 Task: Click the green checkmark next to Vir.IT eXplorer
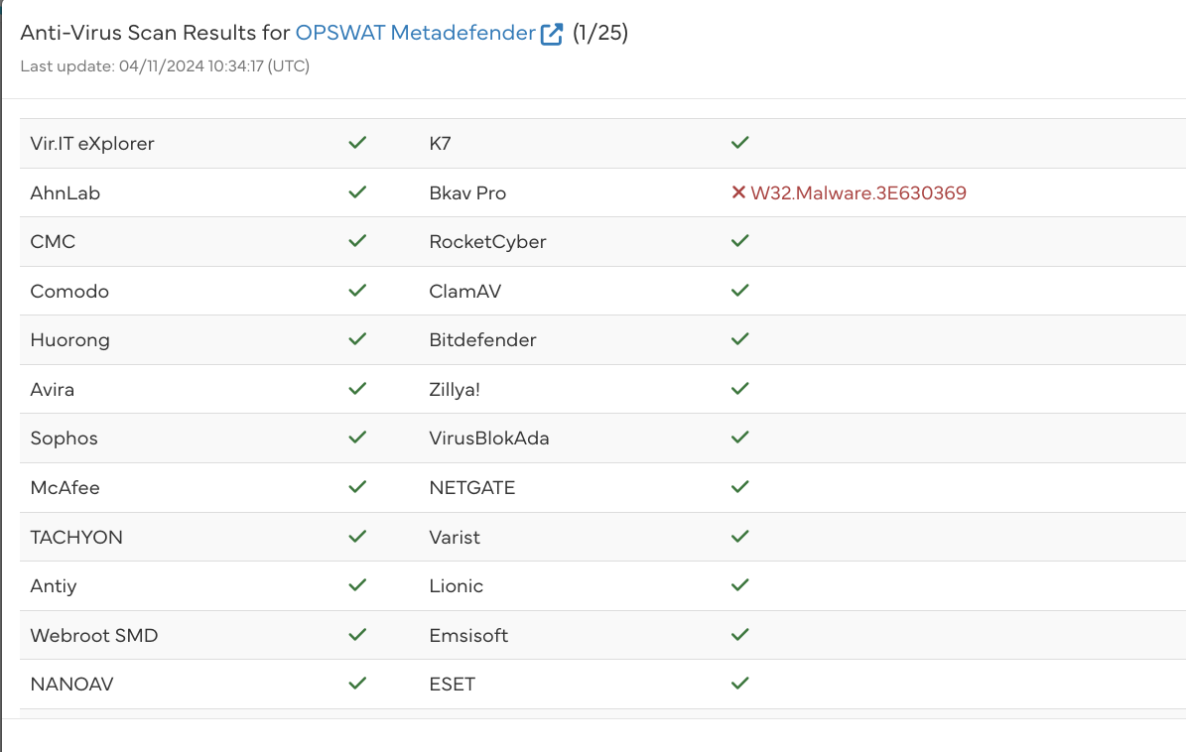click(357, 143)
